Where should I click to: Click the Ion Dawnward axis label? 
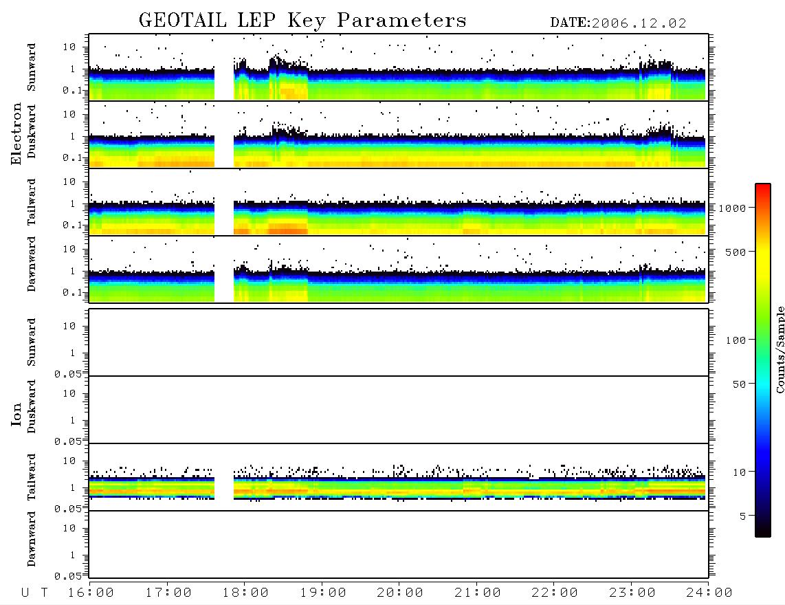32,539
